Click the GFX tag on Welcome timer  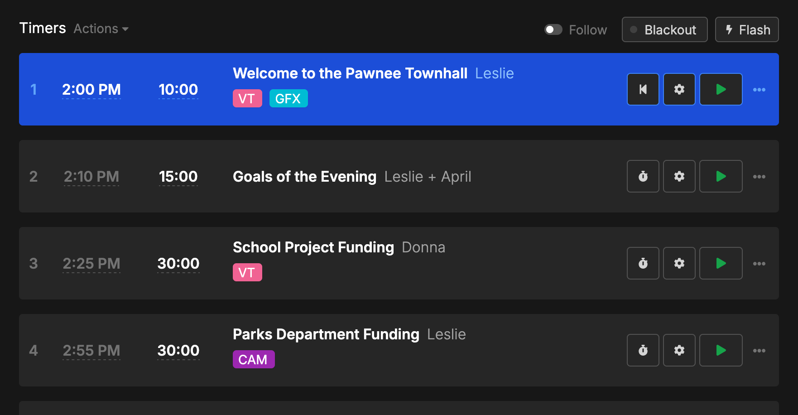(288, 98)
